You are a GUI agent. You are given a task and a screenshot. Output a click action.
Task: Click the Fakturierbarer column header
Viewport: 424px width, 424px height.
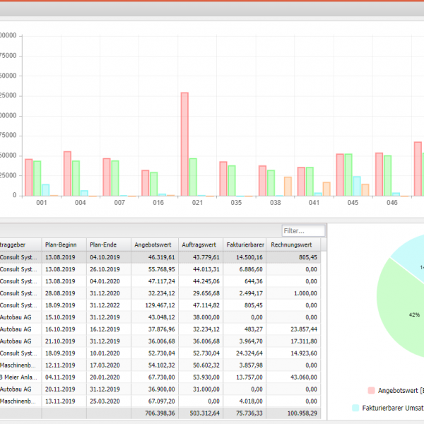(245, 244)
